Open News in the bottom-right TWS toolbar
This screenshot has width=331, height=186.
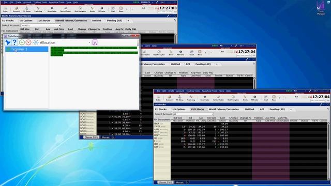274,98
